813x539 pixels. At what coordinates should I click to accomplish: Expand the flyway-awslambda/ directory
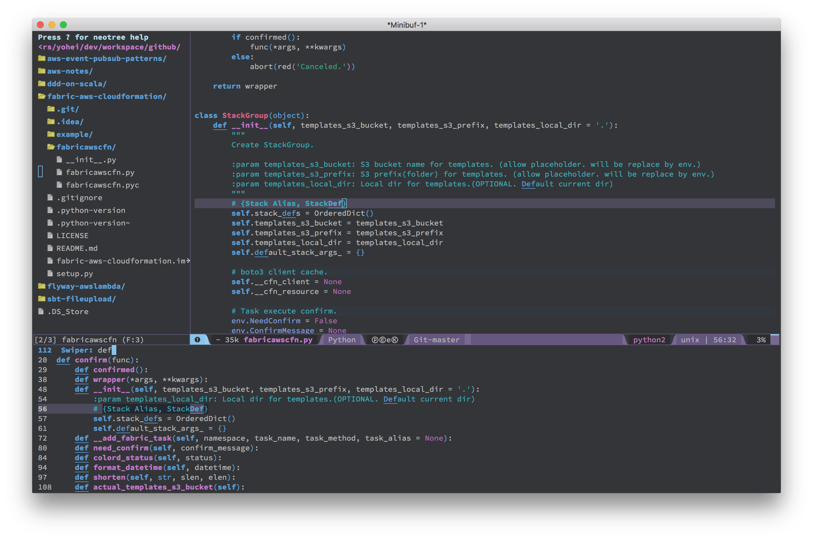click(86, 286)
